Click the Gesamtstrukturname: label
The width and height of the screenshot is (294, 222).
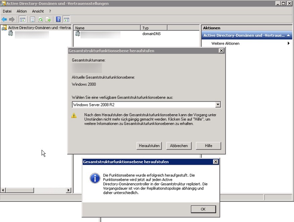(x=89, y=60)
